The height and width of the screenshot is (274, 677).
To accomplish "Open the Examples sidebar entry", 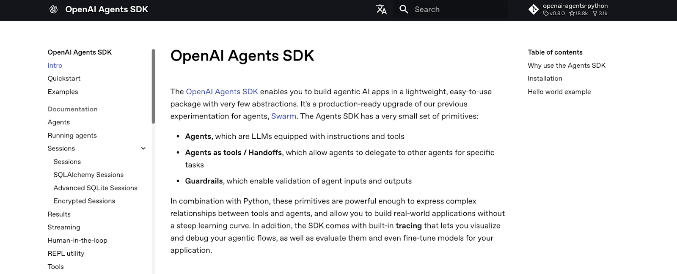I will click(x=63, y=92).
